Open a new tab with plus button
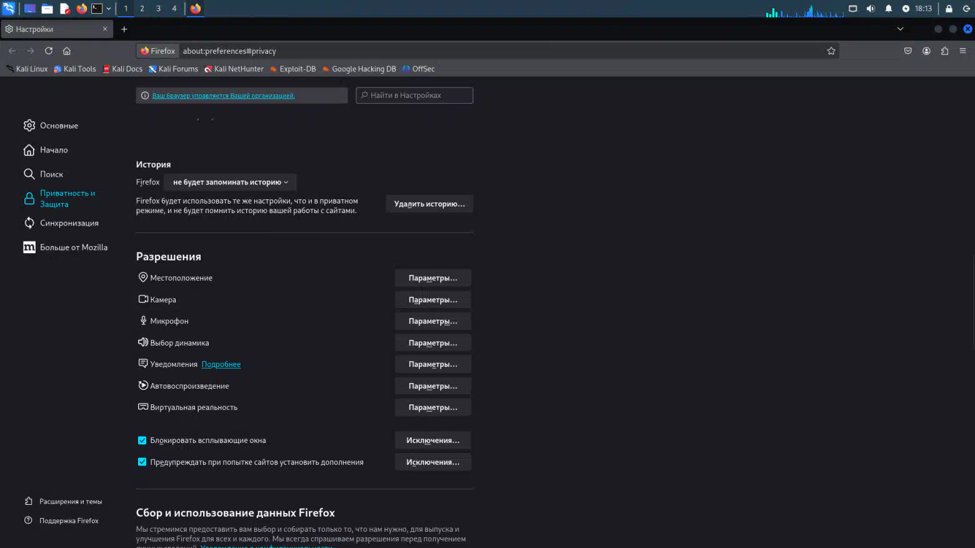Screen dimensions: 975x548 pos(124,29)
